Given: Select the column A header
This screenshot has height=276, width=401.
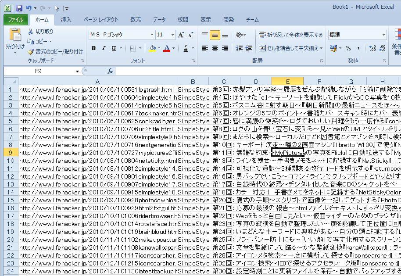Looking at the screenshot, I should [x=97, y=81].
